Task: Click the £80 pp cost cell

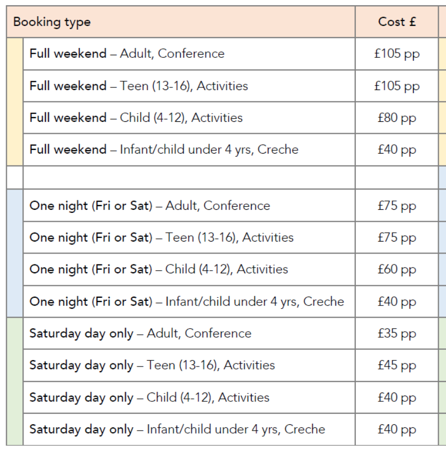Action: coord(397,118)
